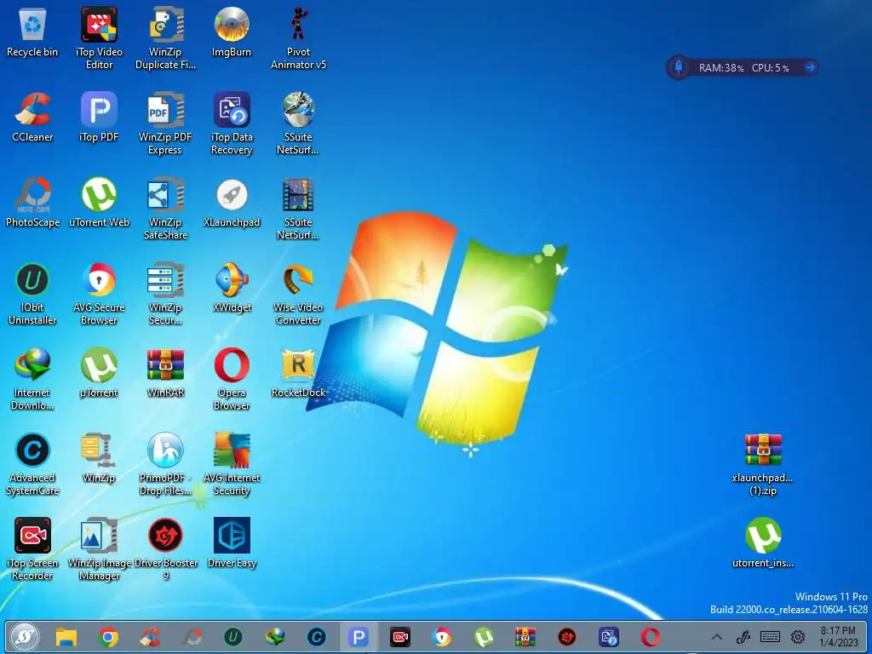This screenshot has height=654, width=872.
Task: Click the RAM:38% reading in the widget
Action: (x=720, y=68)
